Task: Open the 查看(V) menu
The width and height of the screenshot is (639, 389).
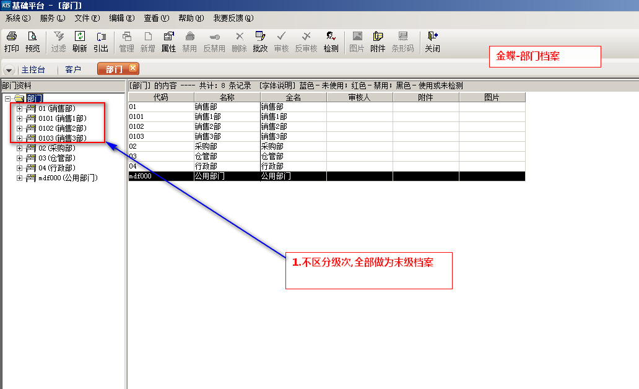Action: coord(155,19)
